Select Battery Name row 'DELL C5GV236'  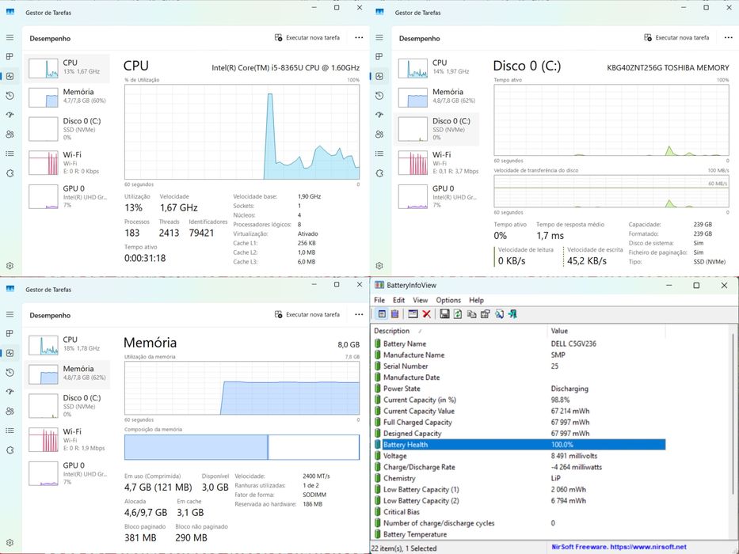519,343
